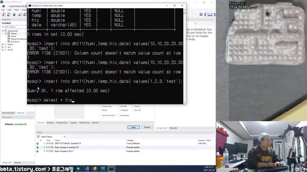Click the open SQL script toolbar icon

[x=9, y=15]
